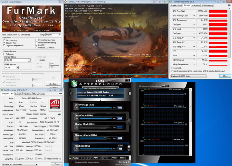The image size is (232, 166).
Task: Toggle the Auto fan speed button in Afterburner
Action: click(x=121, y=146)
